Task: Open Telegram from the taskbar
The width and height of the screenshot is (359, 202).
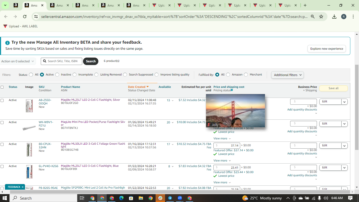Action: (x=170, y=198)
